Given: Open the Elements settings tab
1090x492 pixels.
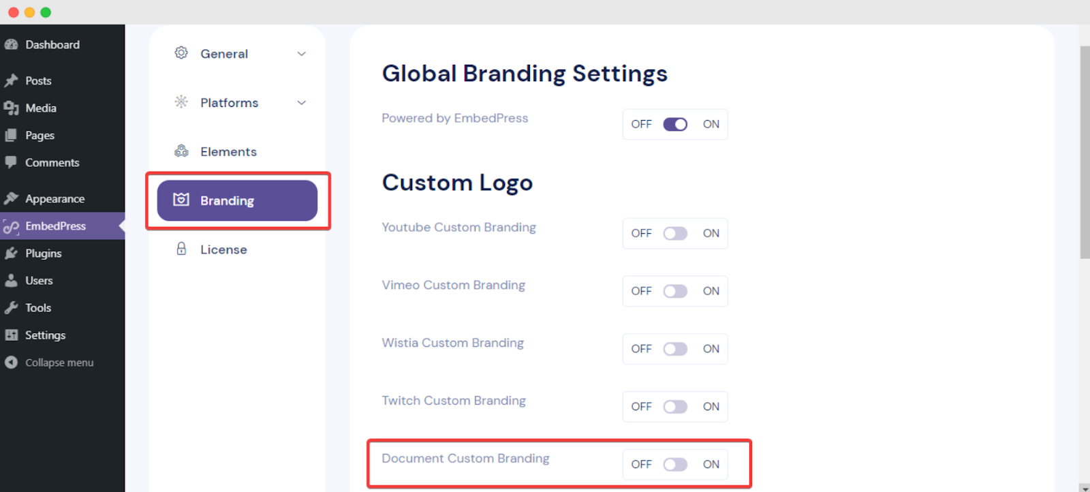Looking at the screenshot, I should click(237, 152).
